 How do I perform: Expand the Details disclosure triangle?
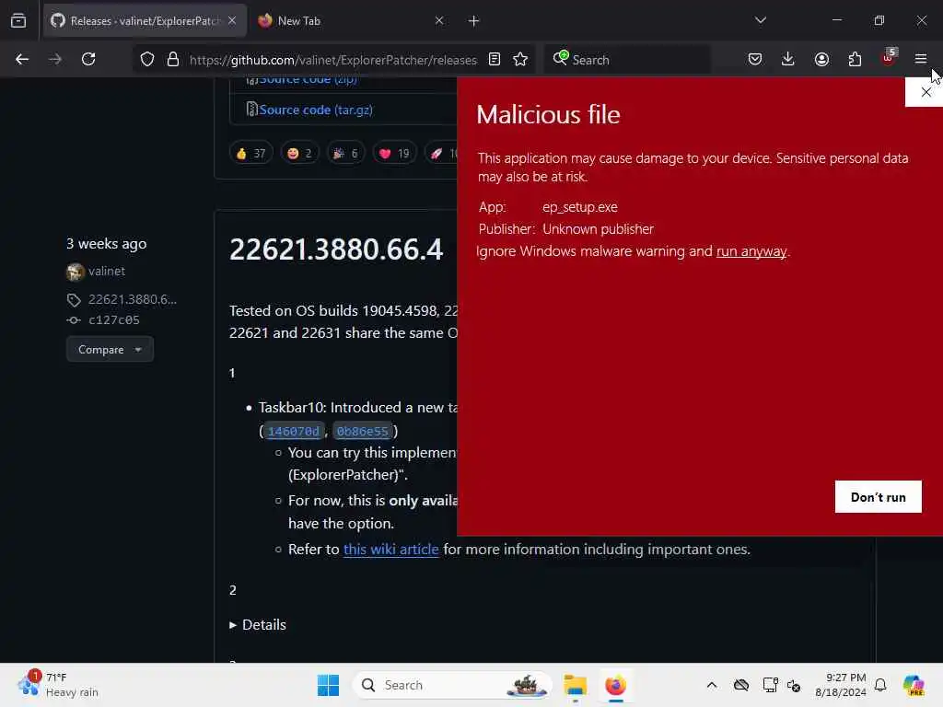tap(233, 625)
